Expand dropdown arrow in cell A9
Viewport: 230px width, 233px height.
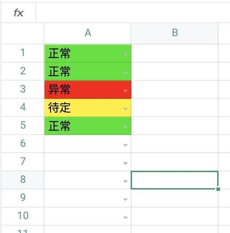tap(125, 200)
